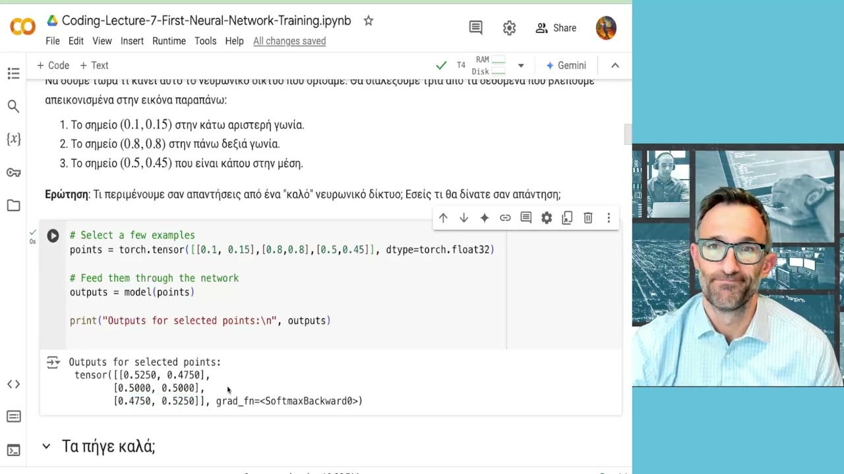Click the print outputs code line
Viewport: 844px width, 474px height.
coord(200,321)
